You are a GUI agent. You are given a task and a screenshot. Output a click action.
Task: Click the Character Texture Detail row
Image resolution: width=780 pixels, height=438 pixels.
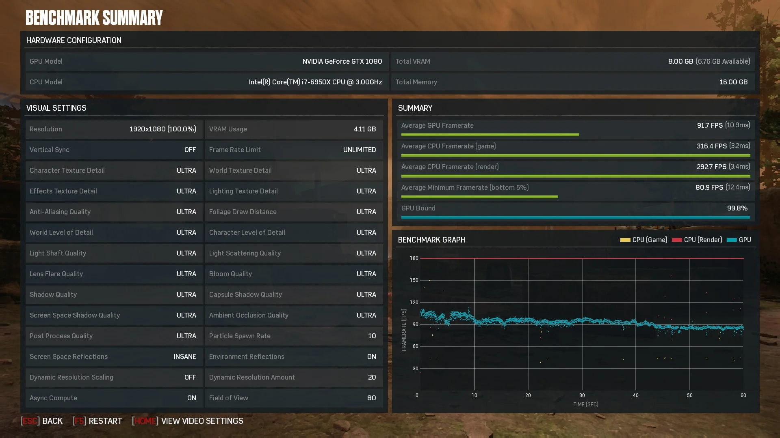[x=114, y=171]
